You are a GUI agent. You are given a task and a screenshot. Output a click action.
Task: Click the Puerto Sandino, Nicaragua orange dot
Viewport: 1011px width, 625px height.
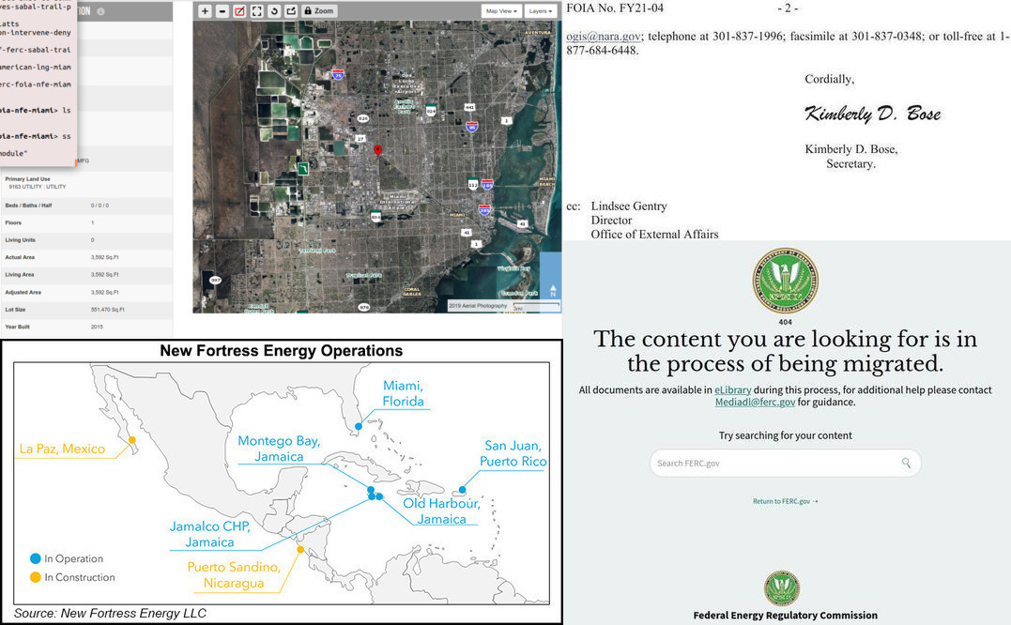point(299,550)
